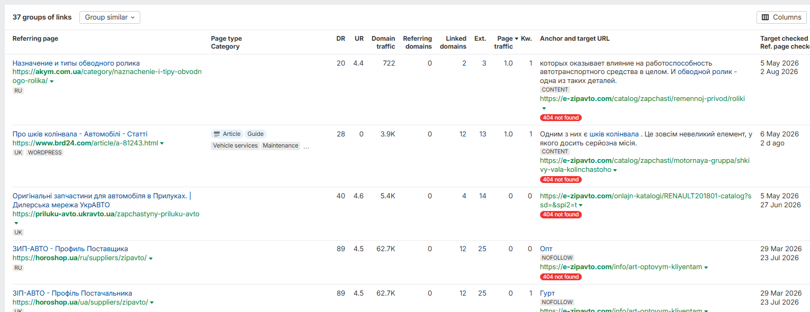Click linked domains value 2 in akym row

pyautogui.click(x=464, y=63)
